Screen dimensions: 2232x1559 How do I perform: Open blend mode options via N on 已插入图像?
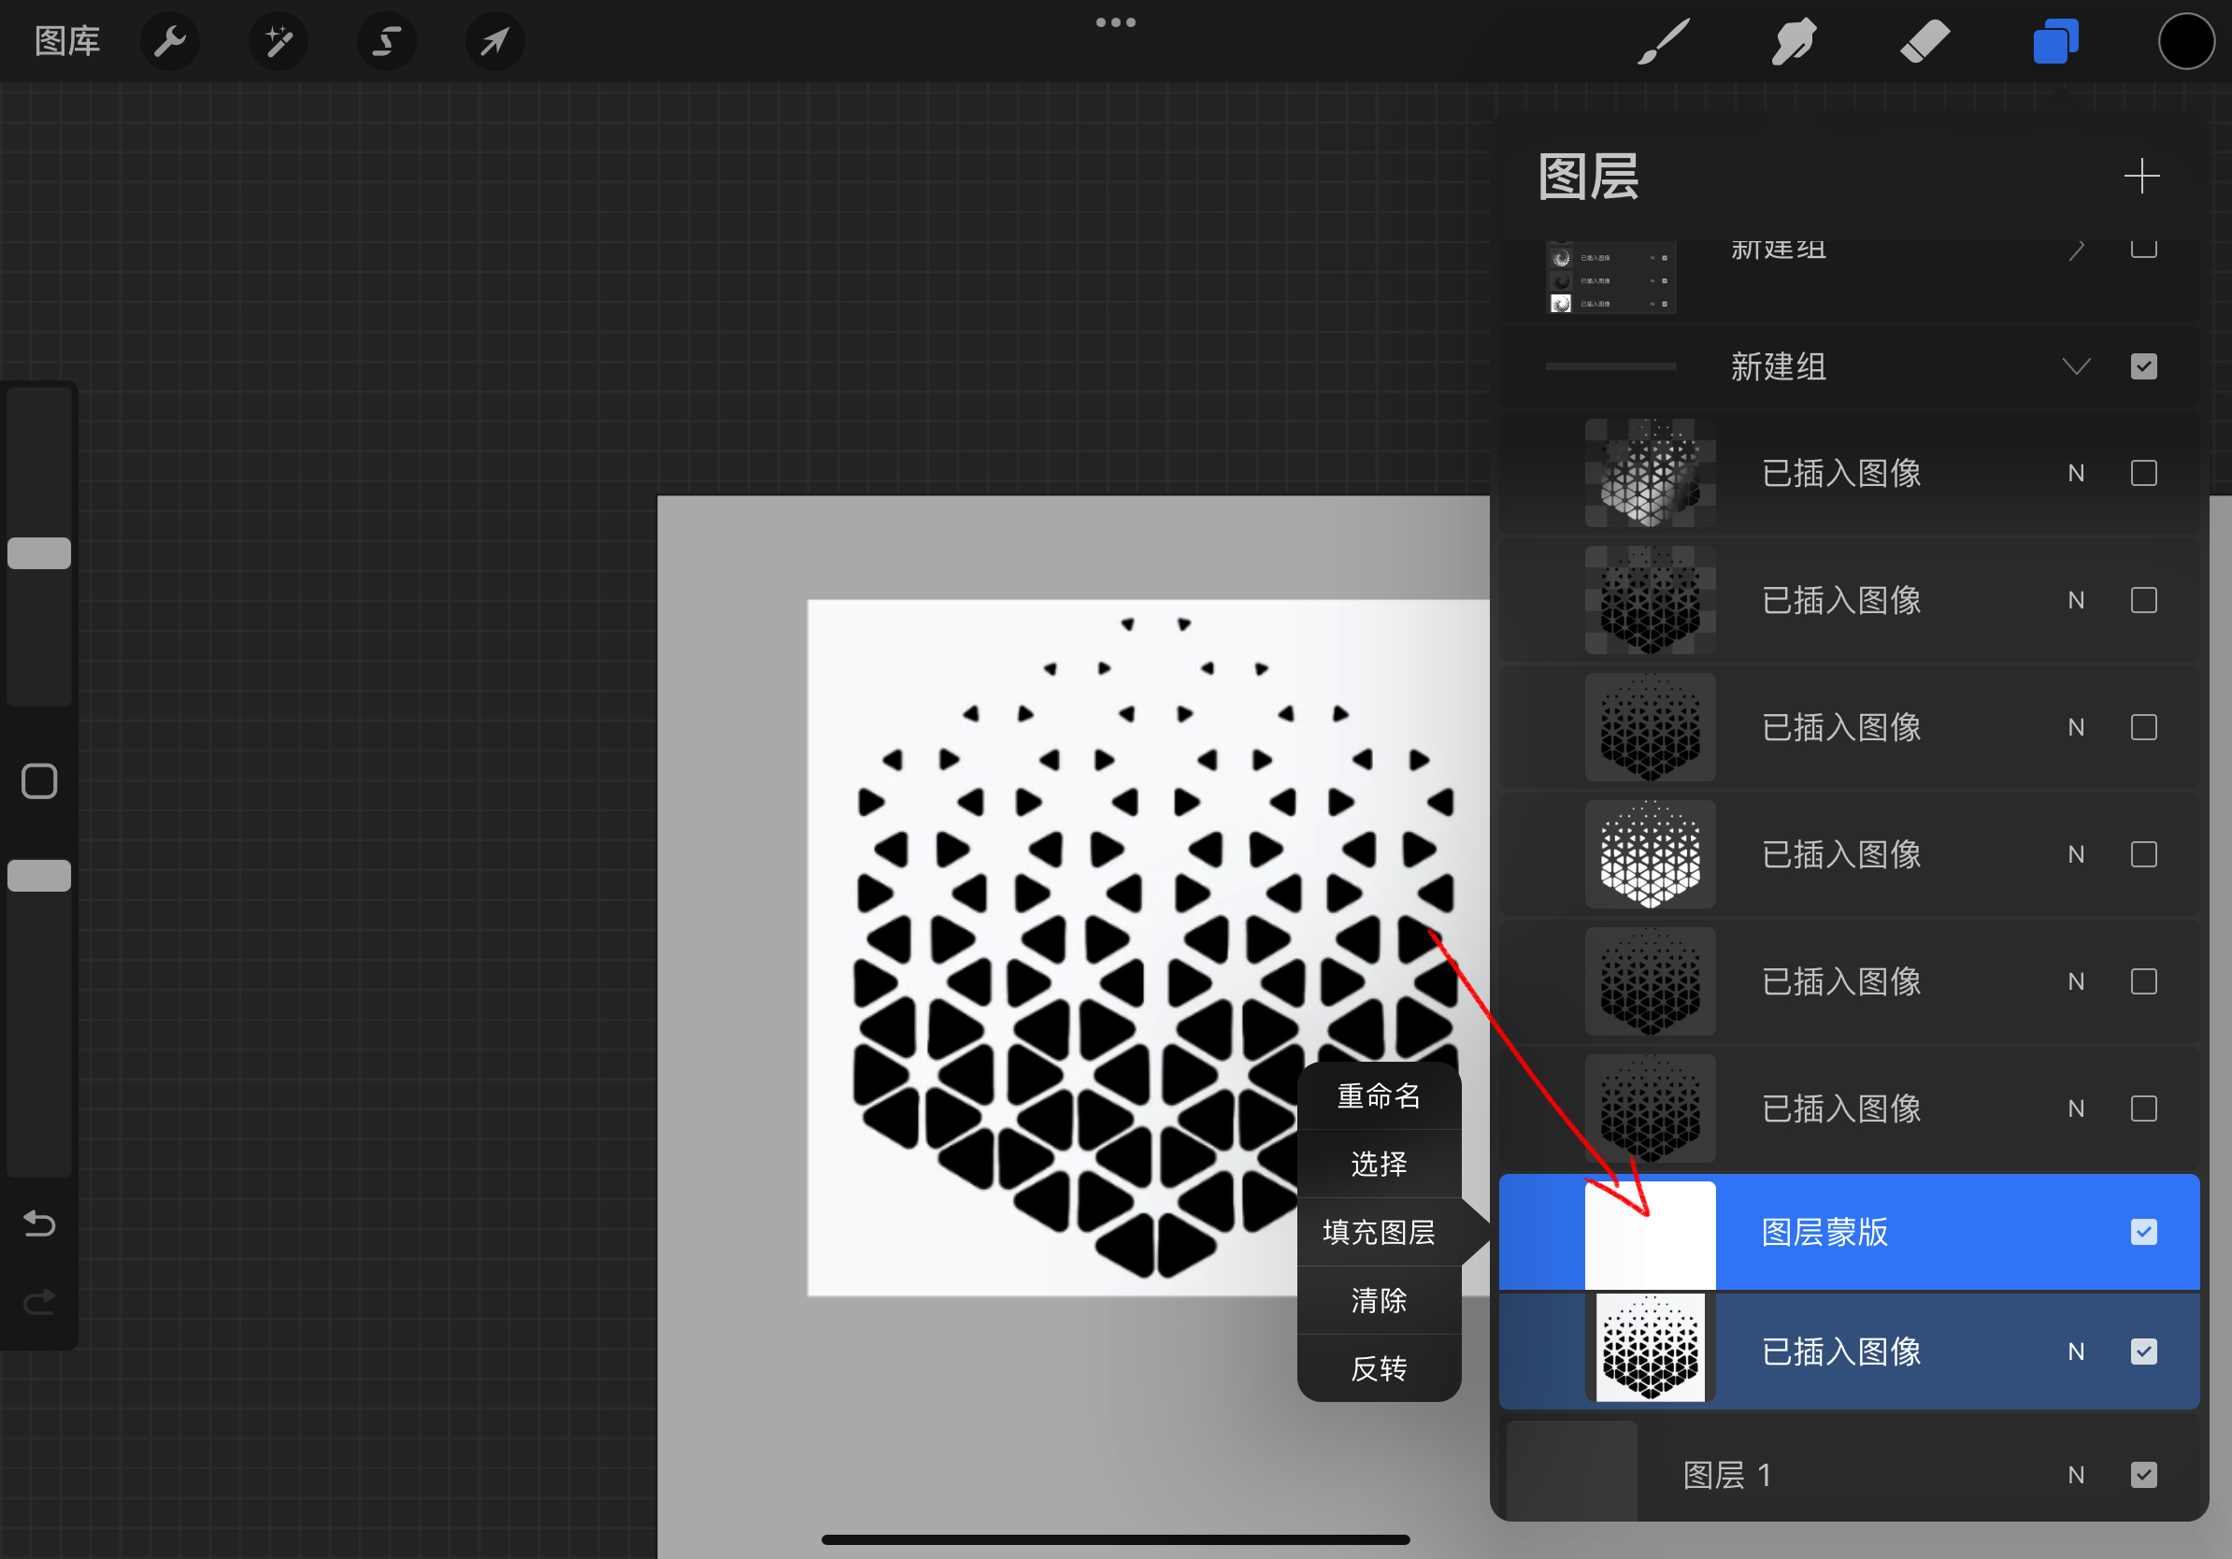coord(2076,1352)
